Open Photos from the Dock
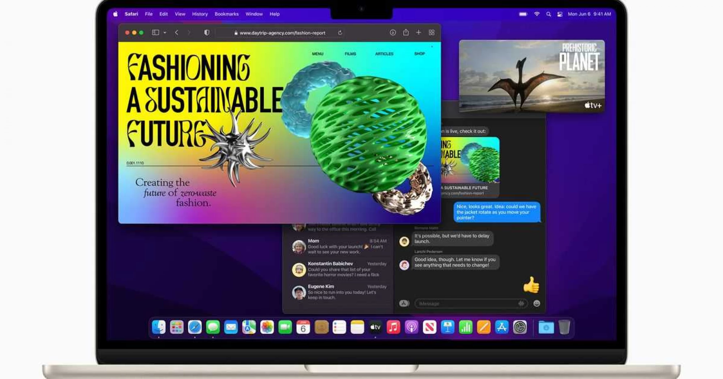 [267, 327]
